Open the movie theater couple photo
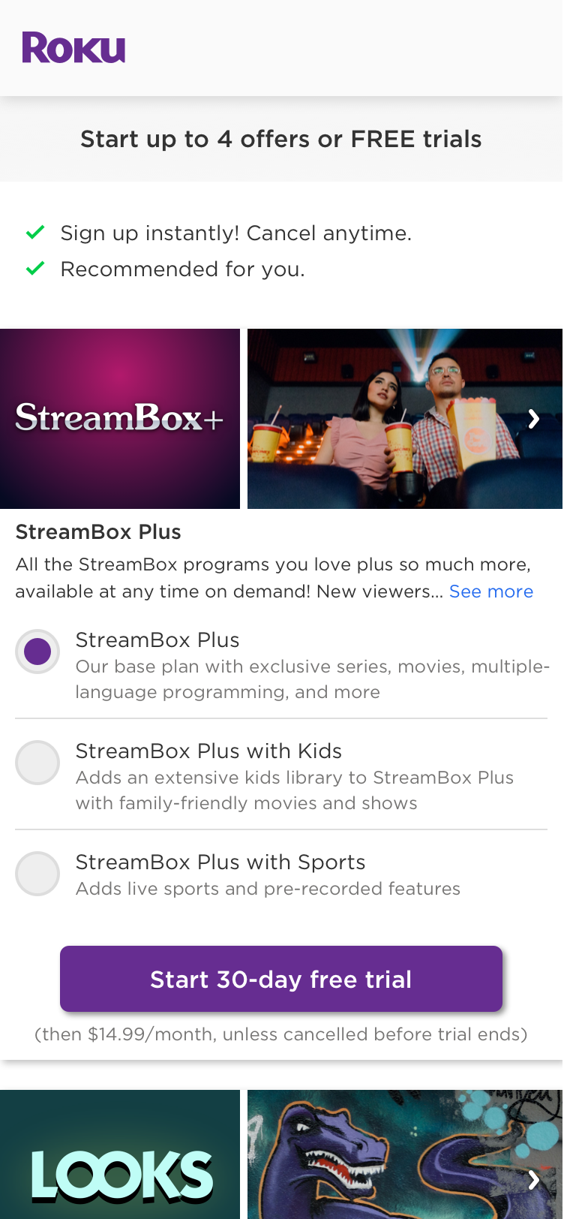 point(405,419)
